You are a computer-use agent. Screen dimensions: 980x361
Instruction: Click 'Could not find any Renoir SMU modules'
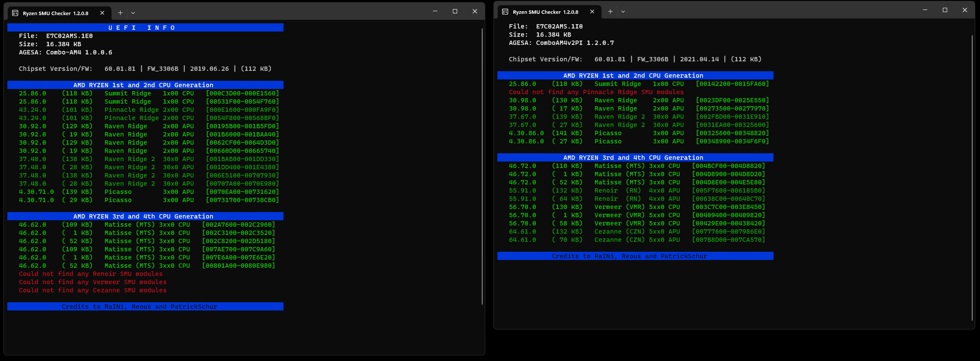(91, 274)
